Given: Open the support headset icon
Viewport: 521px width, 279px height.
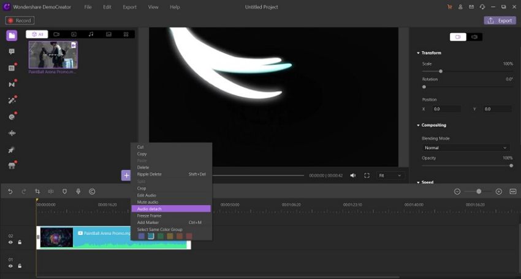Looking at the screenshot, I should tap(482, 7).
